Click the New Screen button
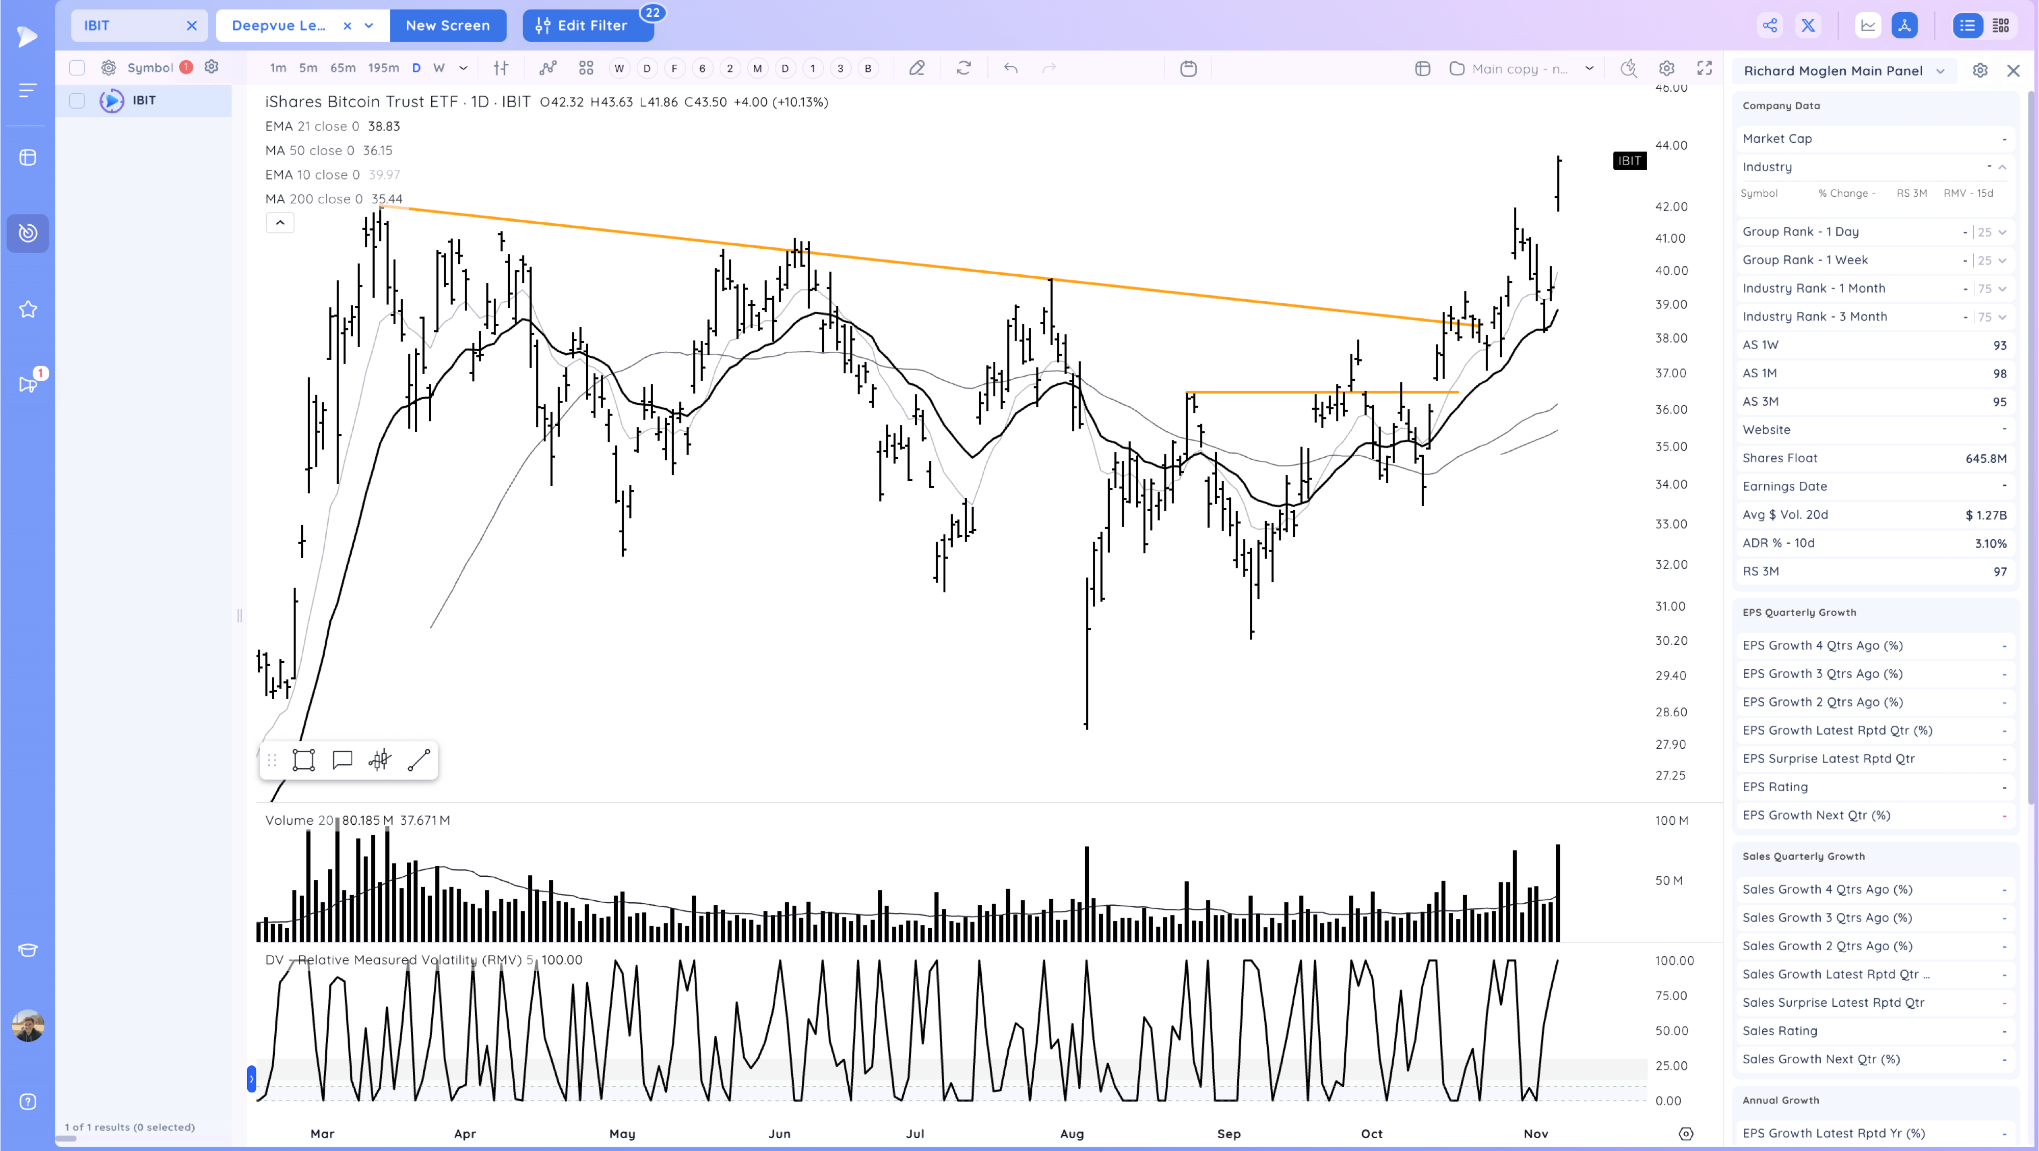This screenshot has width=2039, height=1151. [447, 25]
